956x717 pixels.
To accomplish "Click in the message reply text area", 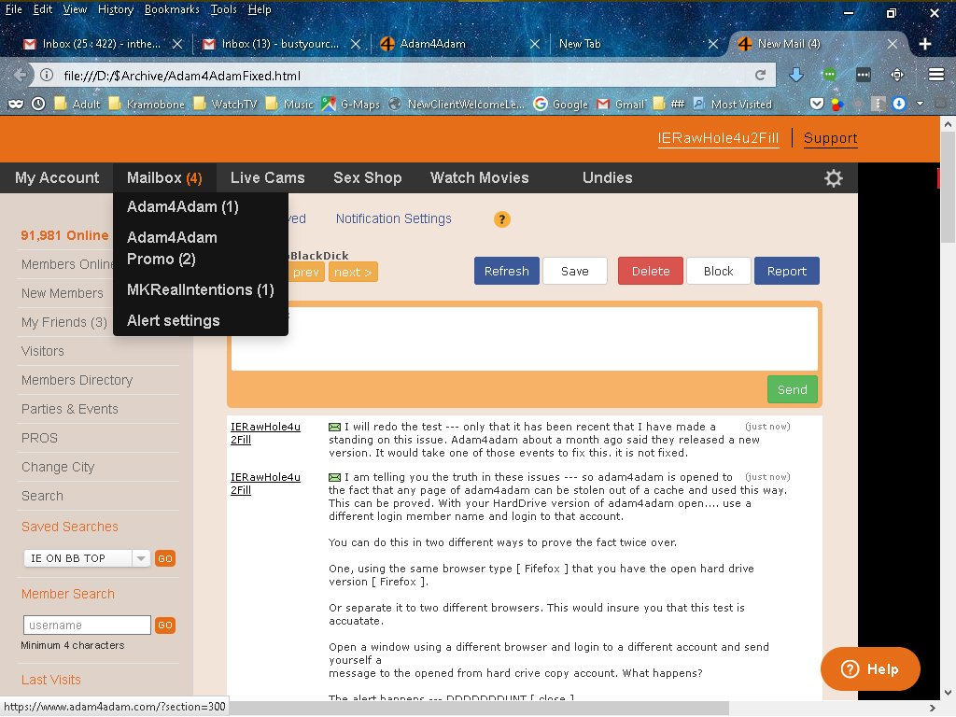I will coord(525,339).
